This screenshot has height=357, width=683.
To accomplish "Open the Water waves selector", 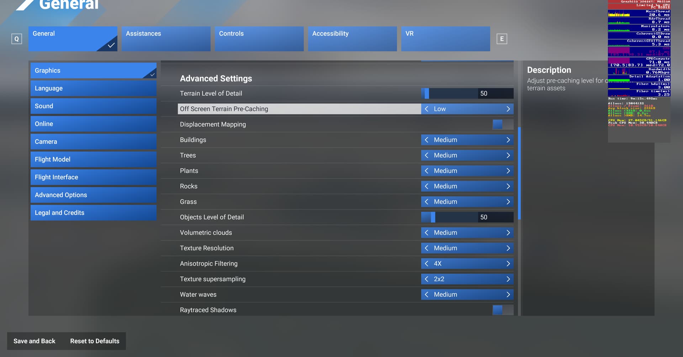I will (x=467, y=294).
